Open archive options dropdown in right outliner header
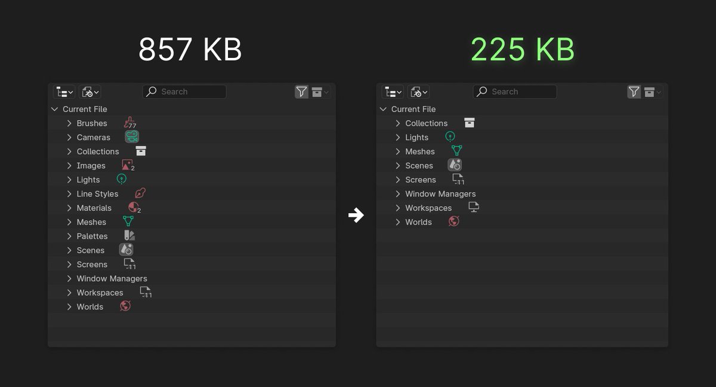Image resolution: width=716 pixels, height=387 pixels. click(x=653, y=91)
